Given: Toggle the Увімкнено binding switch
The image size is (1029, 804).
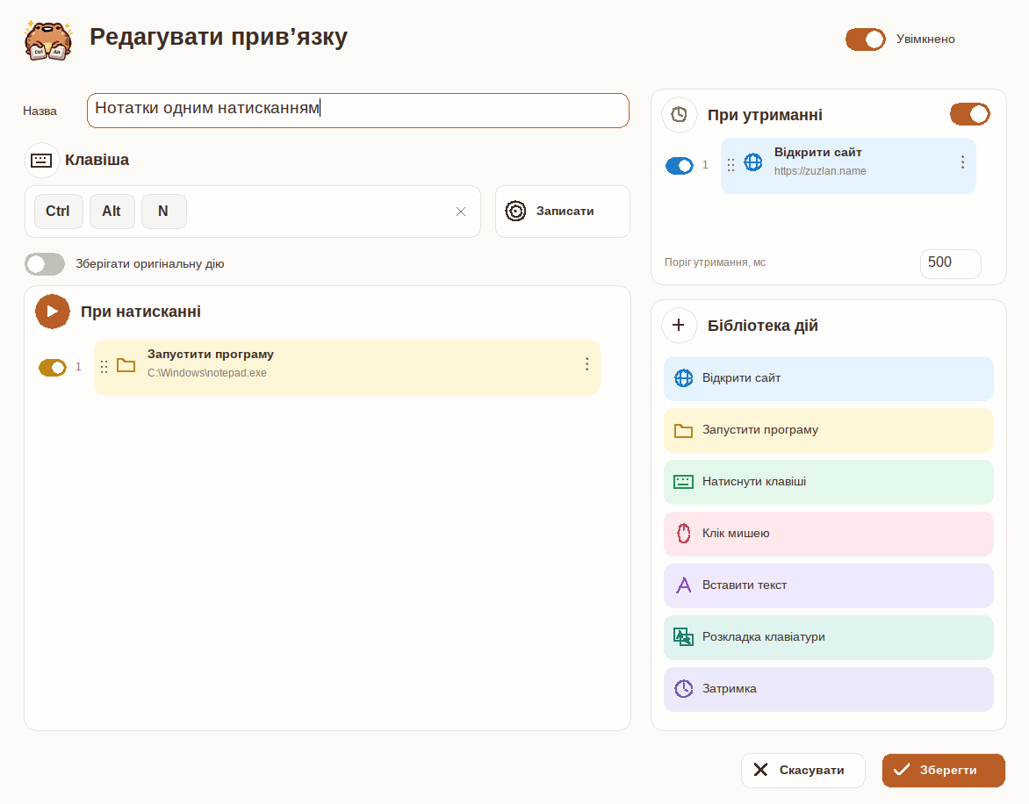Looking at the screenshot, I should pos(865,39).
